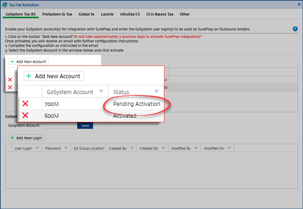Switch to the ProSystem fx Tax tab
The height and width of the screenshot is (209, 303).
click(57, 14)
